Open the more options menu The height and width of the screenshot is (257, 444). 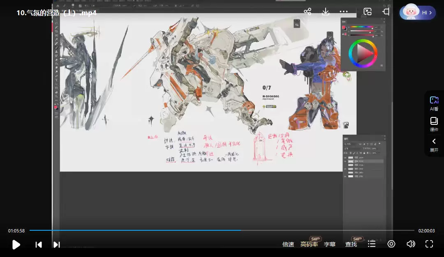point(343,11)
